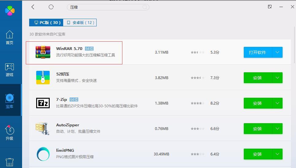The height and width of the screenshot is (168, 296).
Task: Click the colorful clover app logo
Action: (10, 10)
